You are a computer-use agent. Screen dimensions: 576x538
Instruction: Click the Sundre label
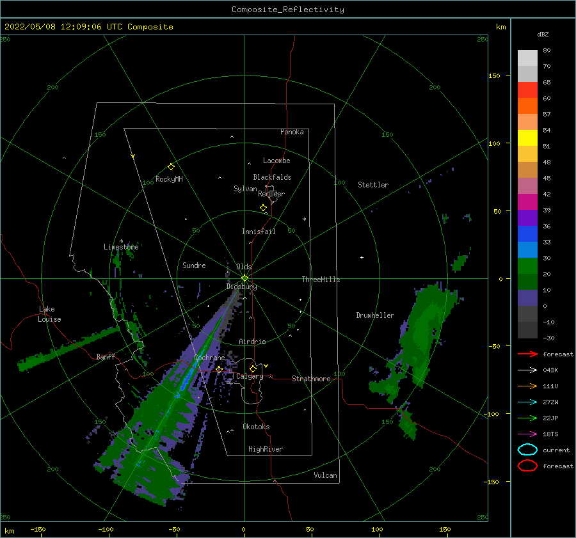click(194, 265)
